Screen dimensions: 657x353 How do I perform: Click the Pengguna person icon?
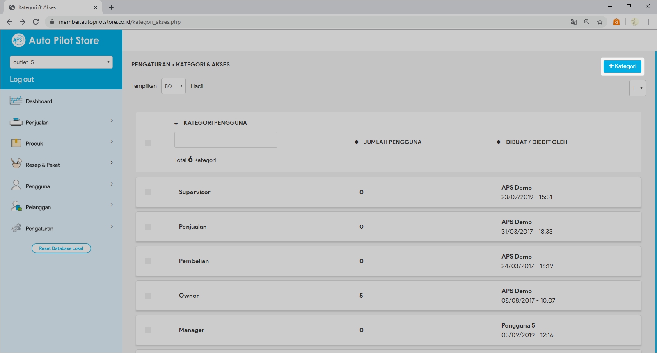[x=16, y=185]
